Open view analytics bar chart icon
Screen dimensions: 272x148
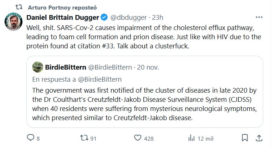coord(191,138)
